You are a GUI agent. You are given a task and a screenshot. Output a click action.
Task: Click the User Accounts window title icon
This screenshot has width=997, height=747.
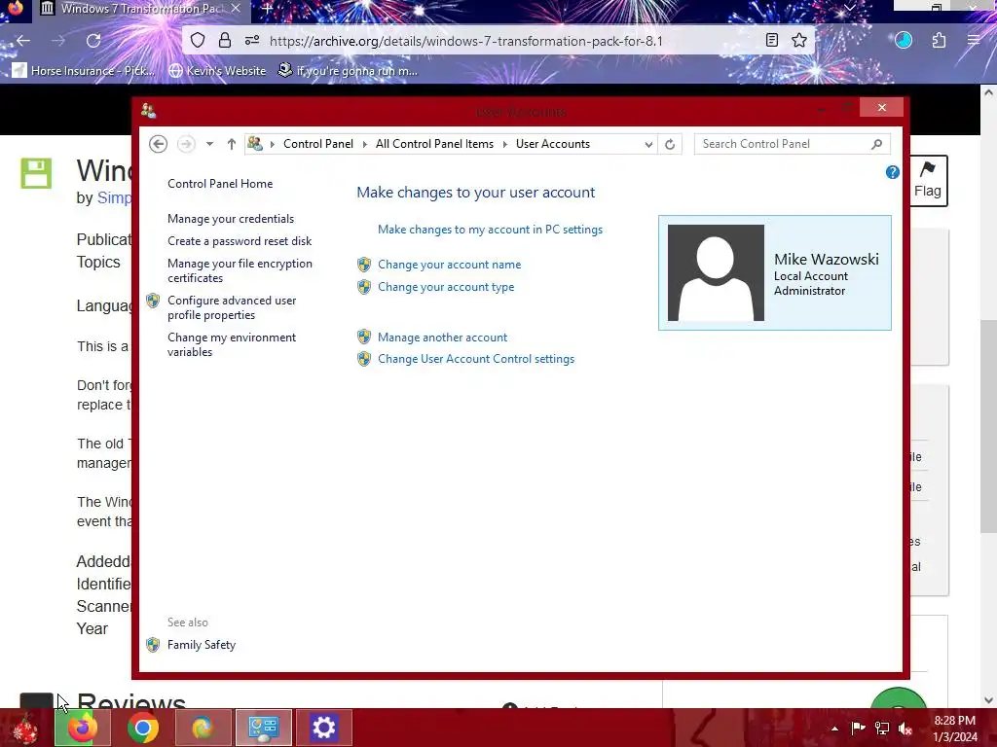(149, 111)
